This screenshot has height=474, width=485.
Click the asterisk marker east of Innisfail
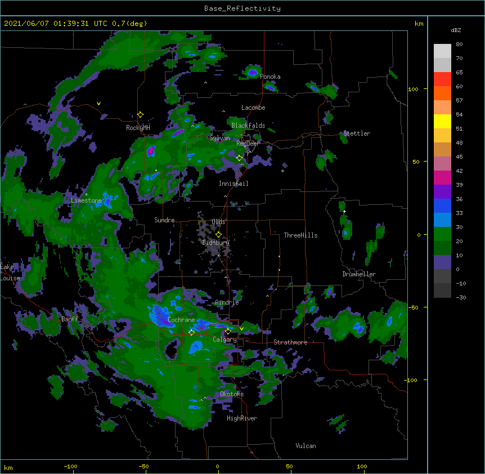click(x=282, y=171)
